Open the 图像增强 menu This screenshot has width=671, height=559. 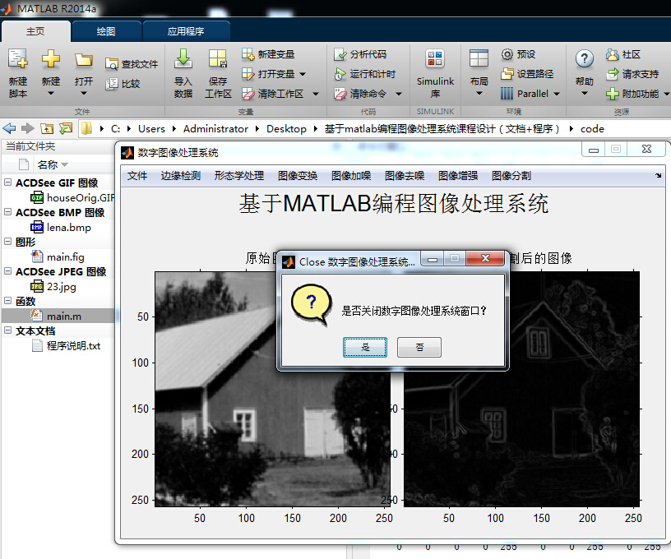click(458, 176)
